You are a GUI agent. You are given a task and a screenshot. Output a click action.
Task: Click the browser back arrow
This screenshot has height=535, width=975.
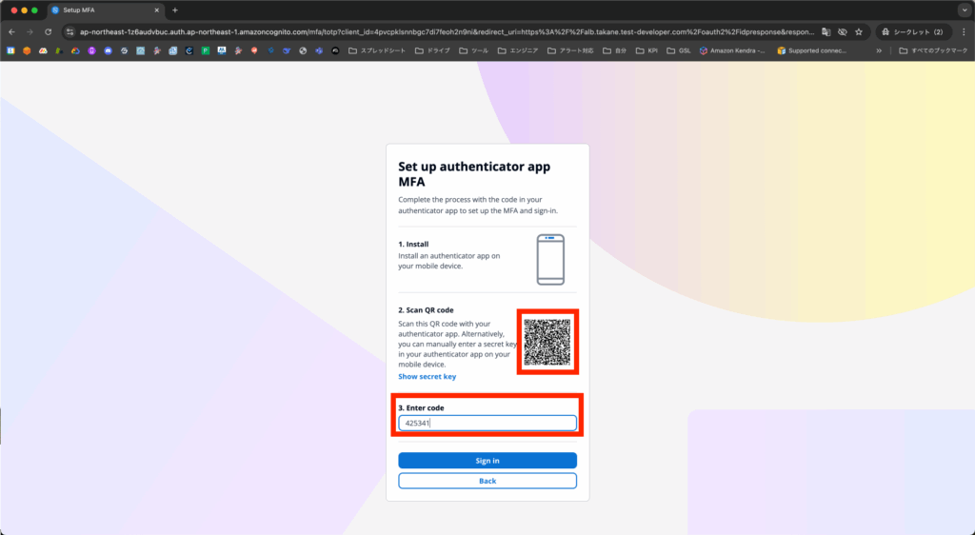11,31
